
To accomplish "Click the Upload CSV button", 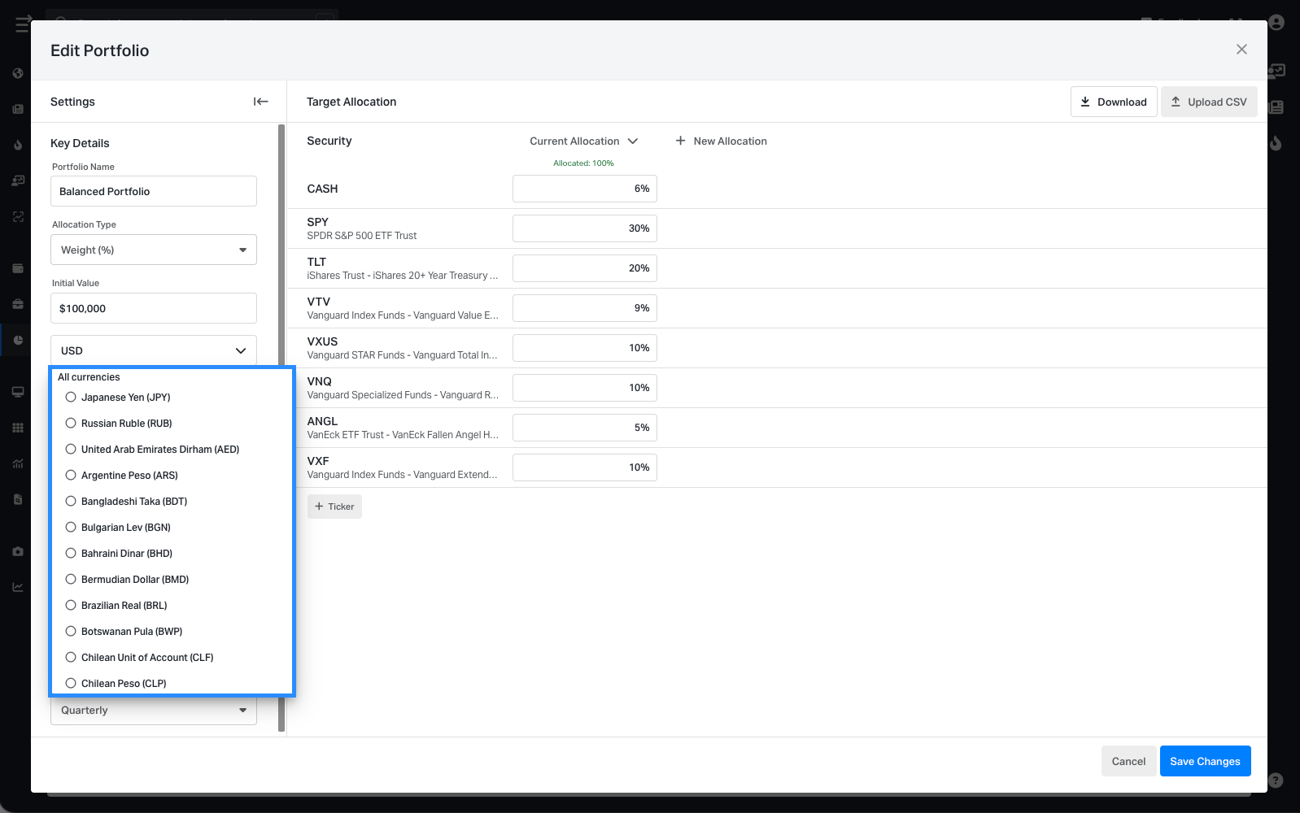I will pos(1209,102).
